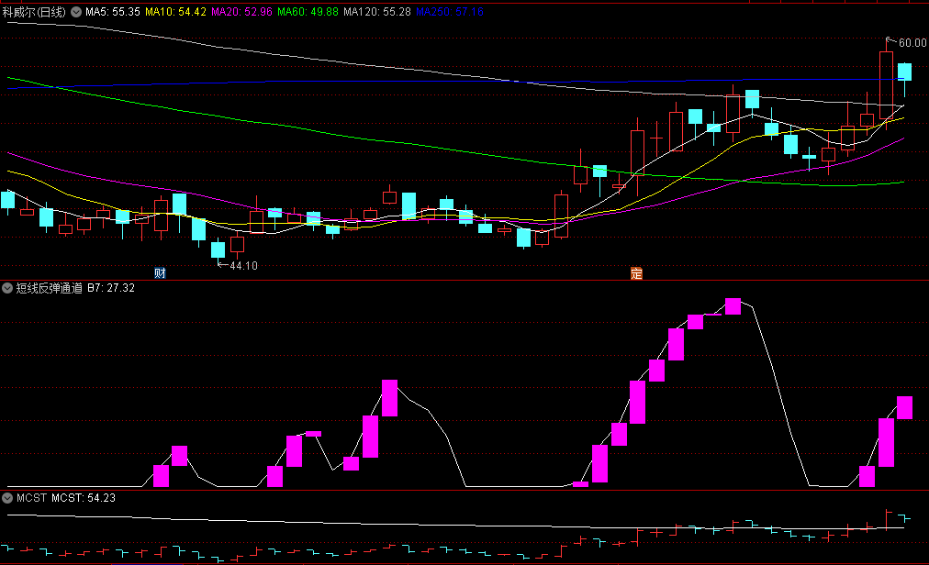Viewport: 929px width, 565px height.
Task: Select the MA250: 57.16 label
Action: (x=450, y=12)
